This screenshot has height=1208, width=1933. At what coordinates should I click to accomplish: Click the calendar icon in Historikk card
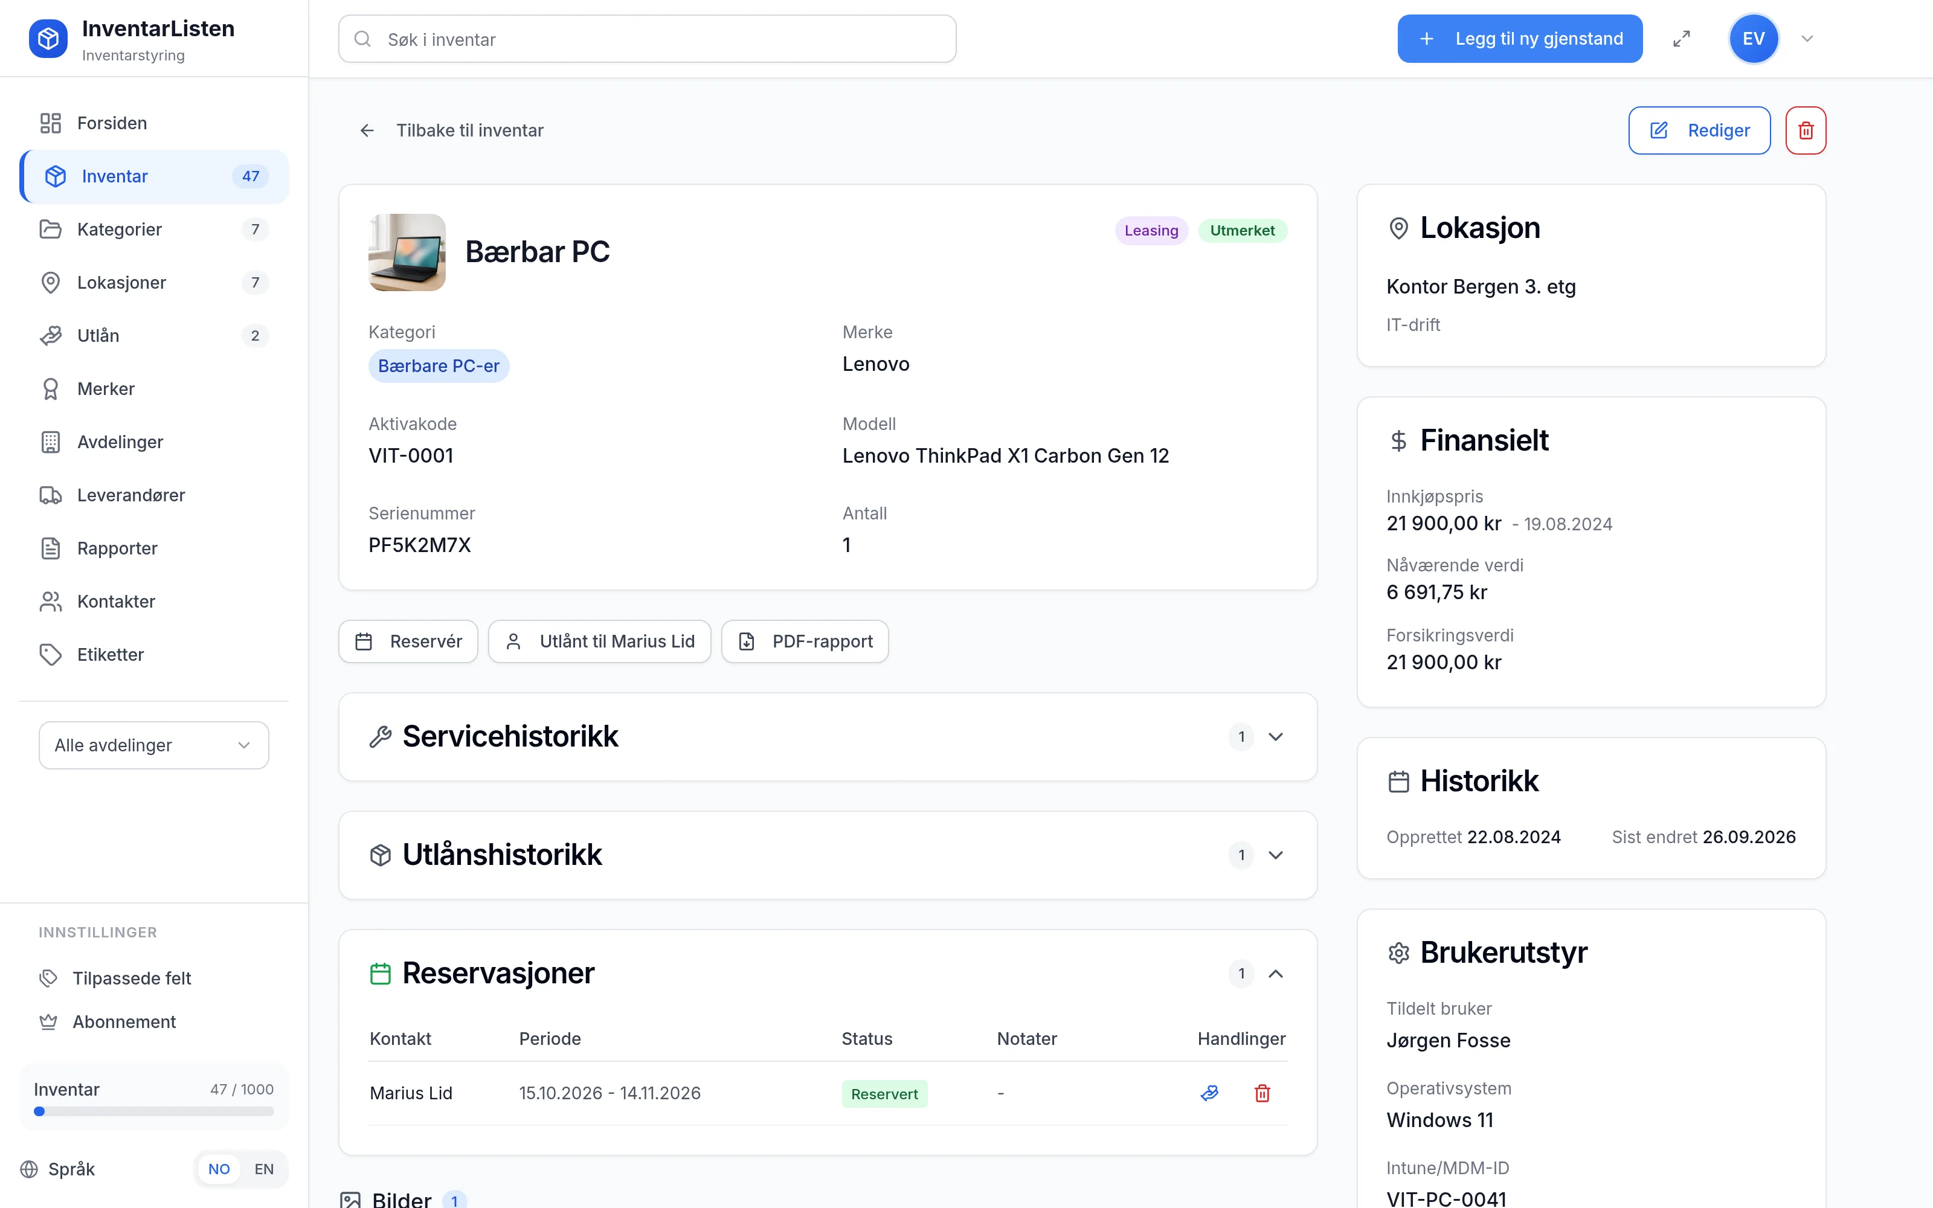[x=1398, y=782]
